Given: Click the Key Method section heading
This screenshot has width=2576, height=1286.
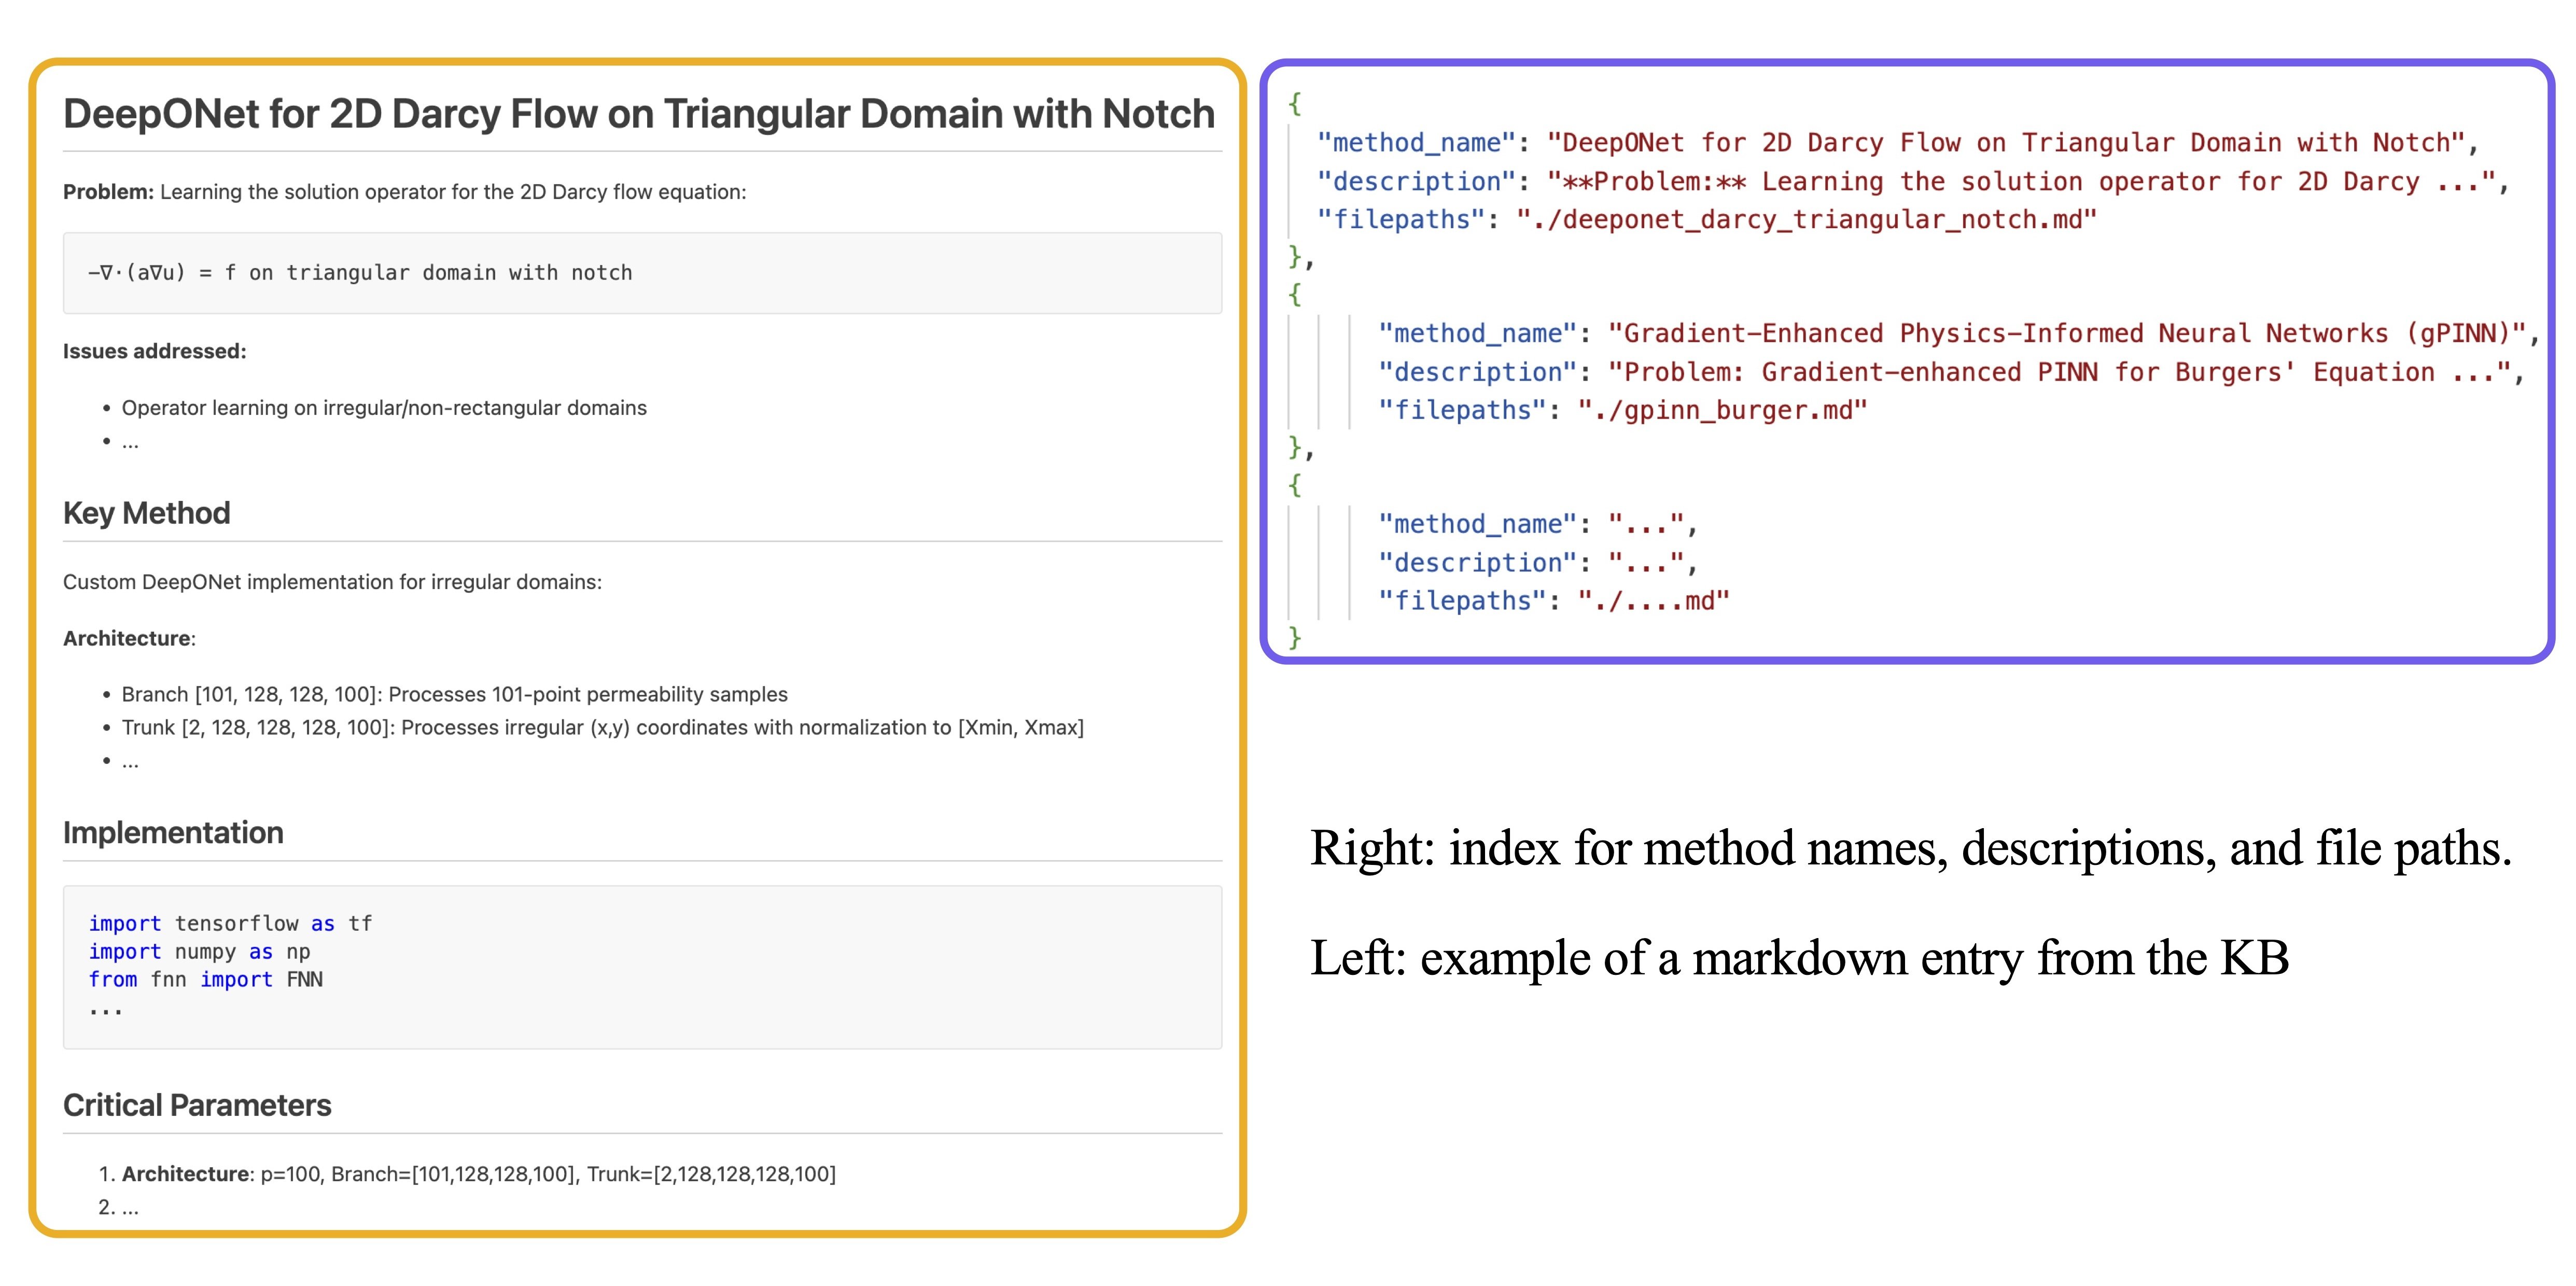Looking at the screenshot, I should [146, 513].
